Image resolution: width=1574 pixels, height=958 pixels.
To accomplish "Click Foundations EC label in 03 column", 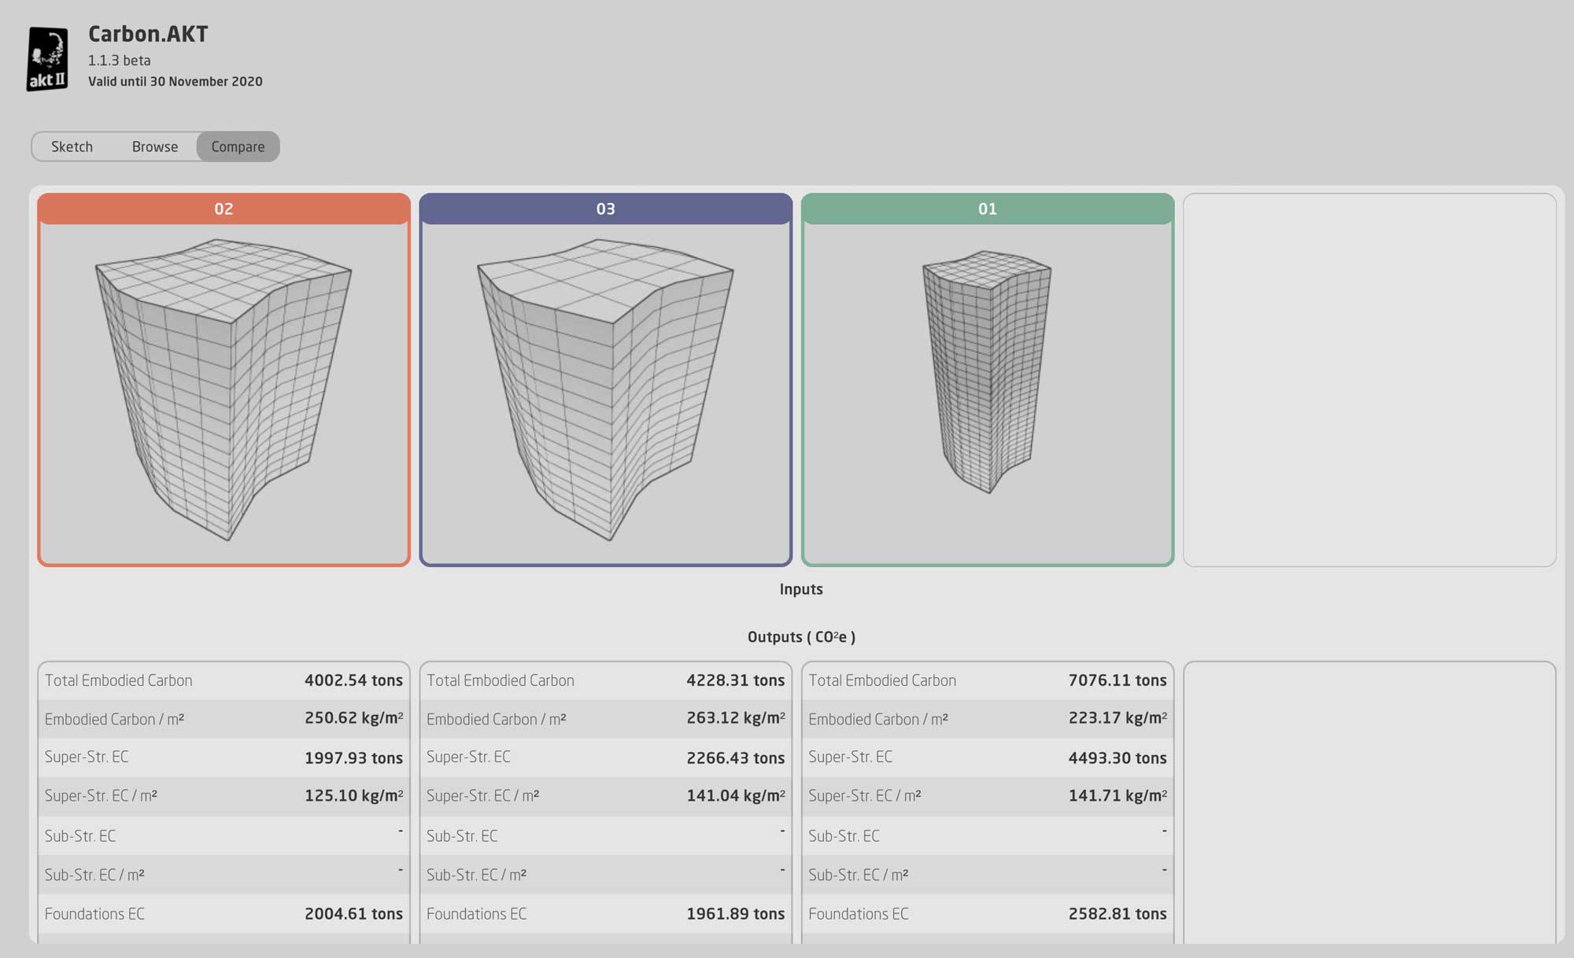I will pos(476,914).
